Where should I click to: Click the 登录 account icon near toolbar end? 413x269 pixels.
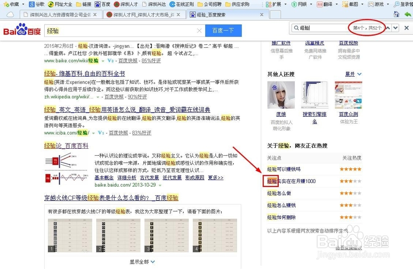[398, 4]
